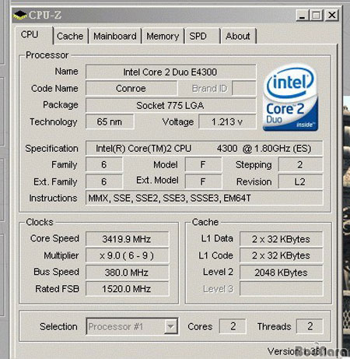This screenshot has height=359, width=350.
Task: Click the Bus Speed value 380.0 MHz
Action: [x=127, y=273]
